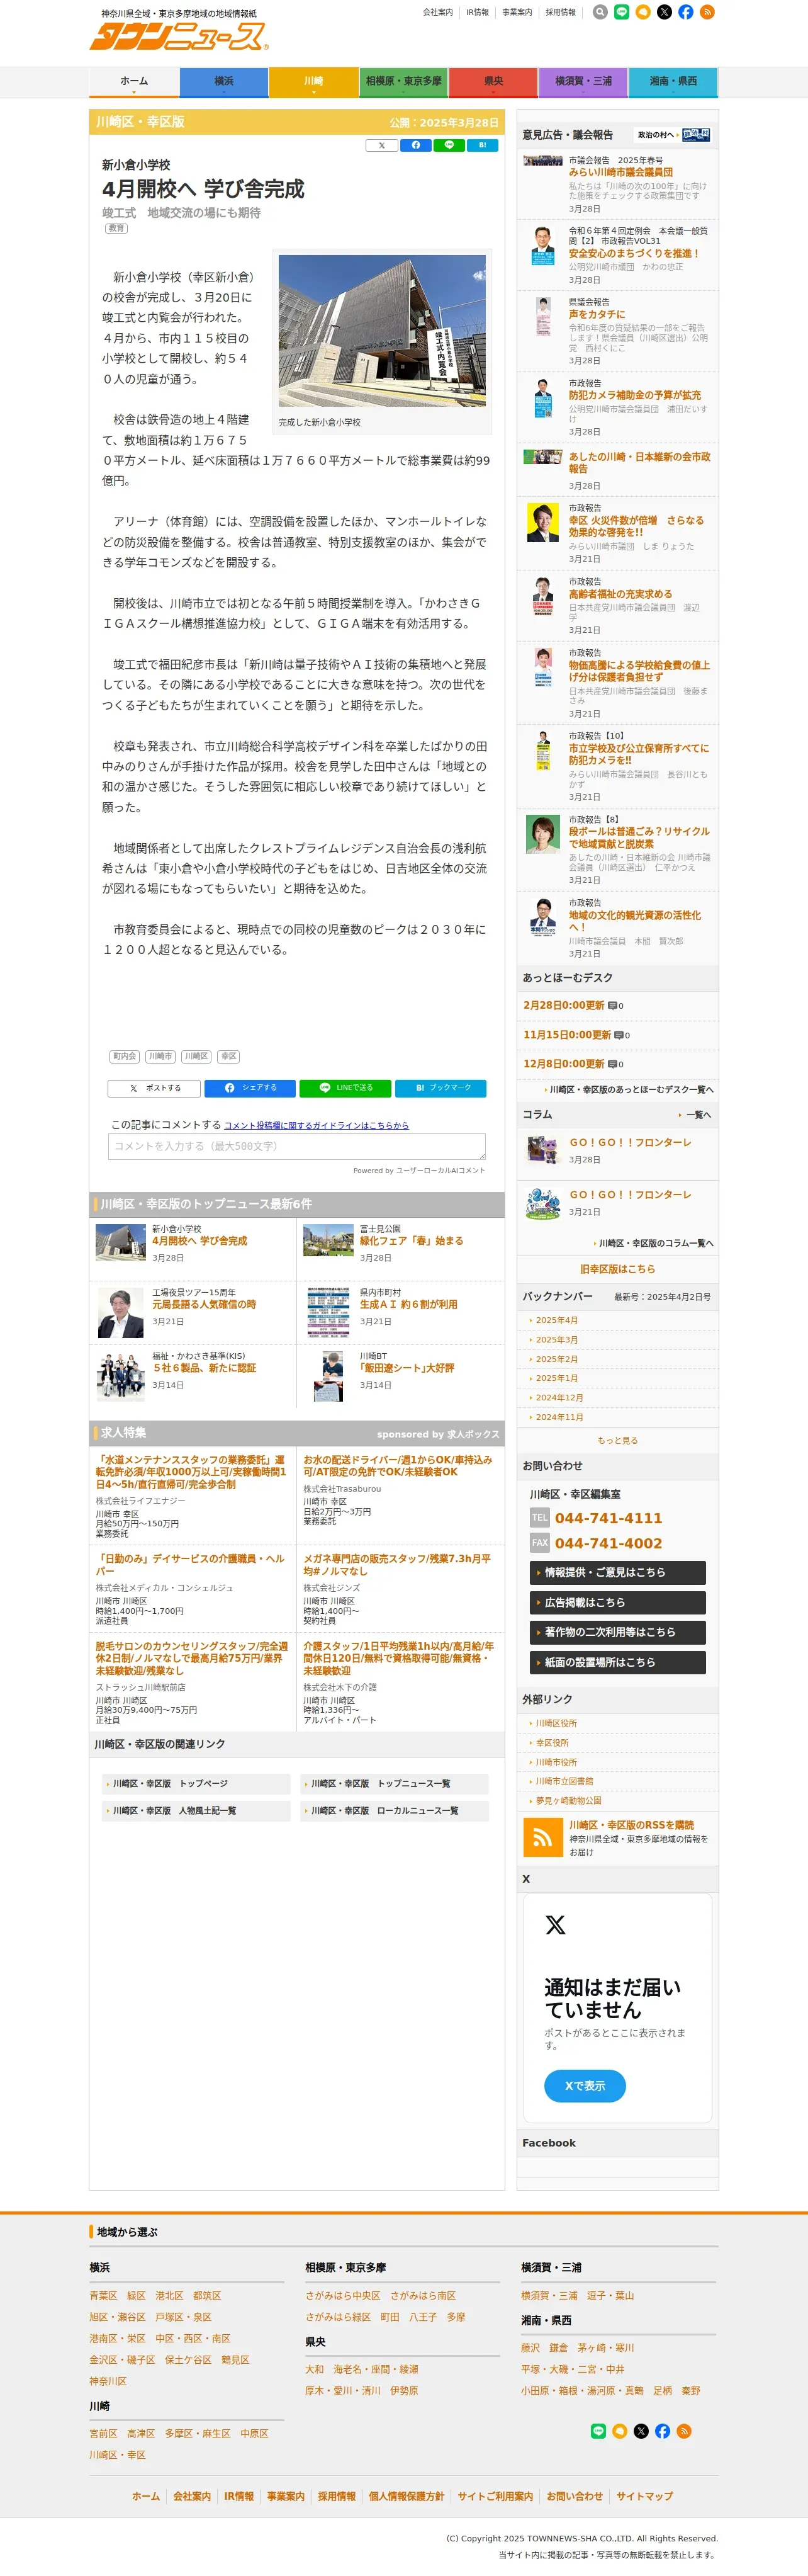808x2576 pixels.
Task: Click 情報提供・ご意見はこちら button
Action: (x=617, y=1573)
